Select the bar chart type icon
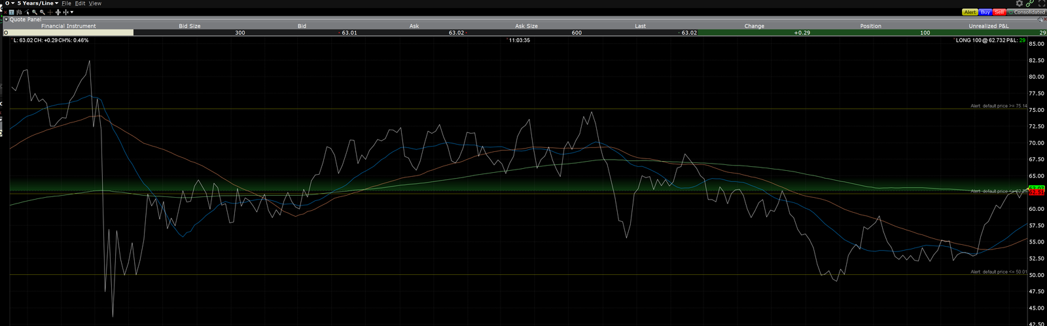Image resolution: width=1047 pixels, height=326 pixels. pyautogui.click(x=19, y=12)
